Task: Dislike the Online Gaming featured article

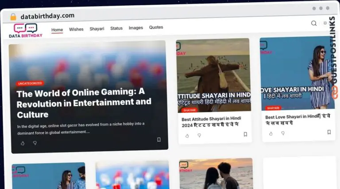Action: tap(35, 143)
